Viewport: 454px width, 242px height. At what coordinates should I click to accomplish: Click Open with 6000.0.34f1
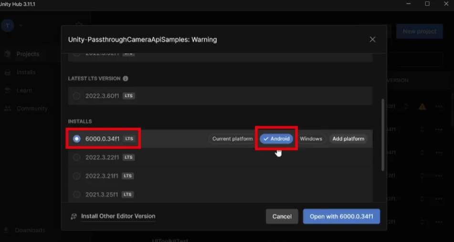tap(341, 216)
